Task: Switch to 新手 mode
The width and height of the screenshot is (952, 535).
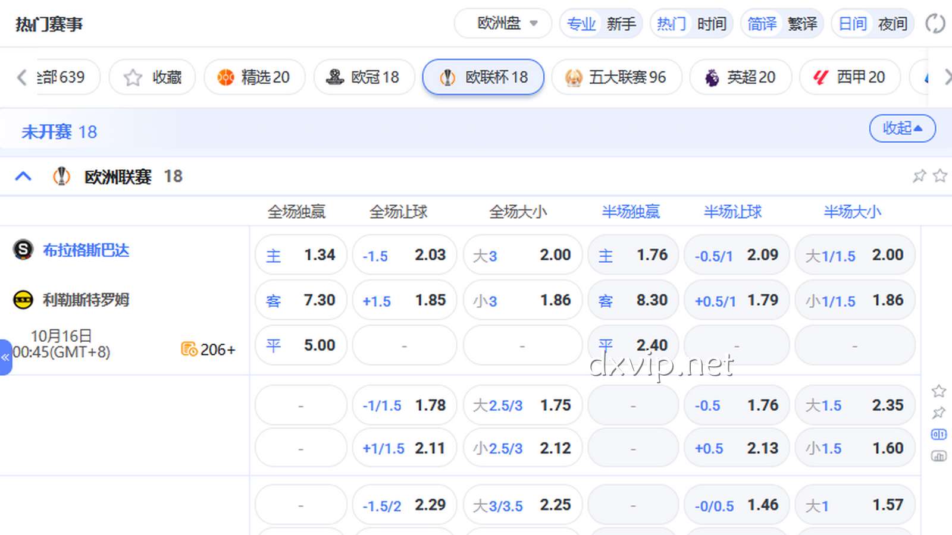Action: tap(621, 24)
